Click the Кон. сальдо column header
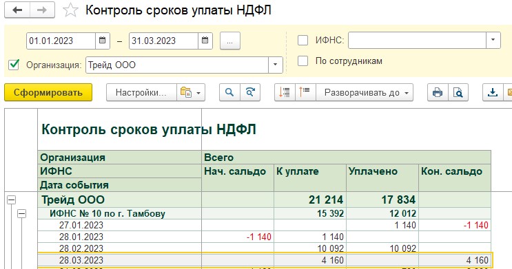This screenshot has width=512, height=269. [455, 177]
